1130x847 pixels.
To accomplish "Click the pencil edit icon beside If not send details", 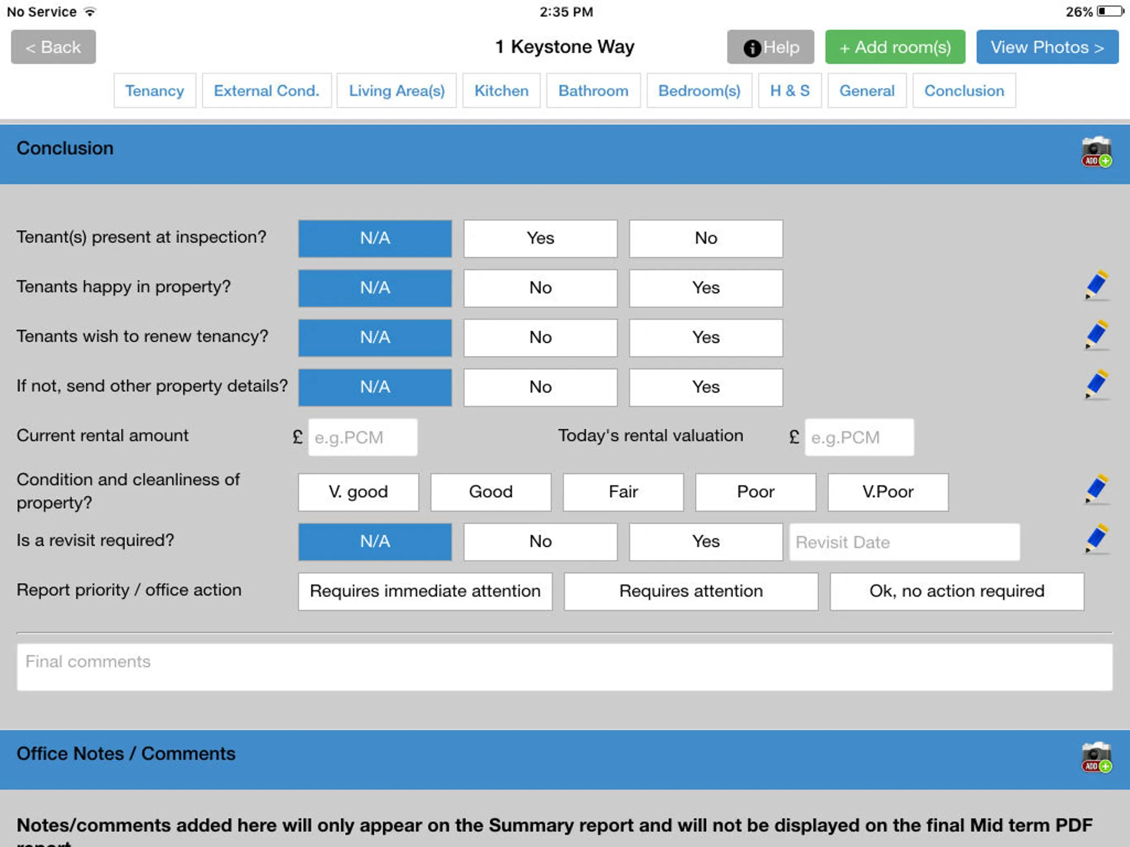I will 1095,386.
